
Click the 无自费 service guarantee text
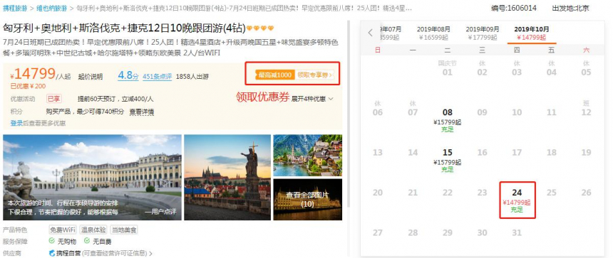(102, 242)
